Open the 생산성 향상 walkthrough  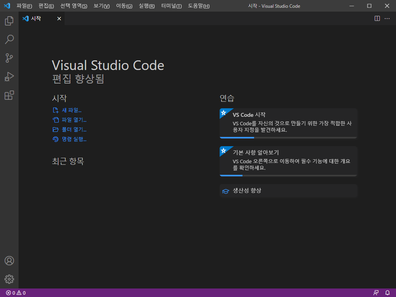288,191
